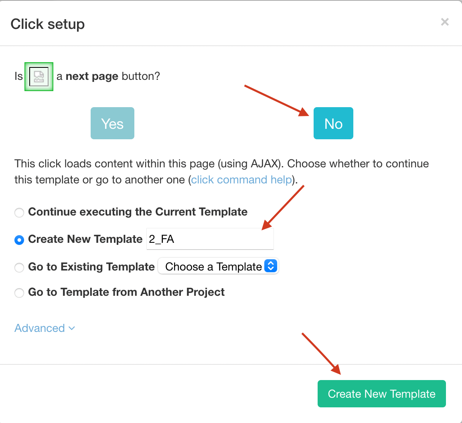
Task: Choose "Go to Existing Template" option
Action: [19, 267]
